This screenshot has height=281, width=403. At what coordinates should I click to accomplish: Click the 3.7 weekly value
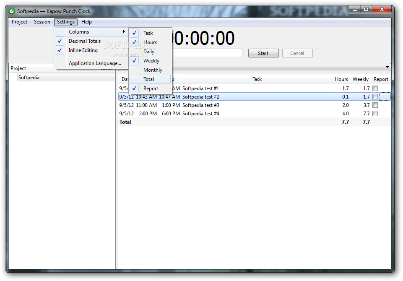367,105
